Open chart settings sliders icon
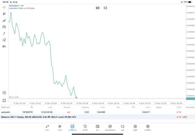This screenshot has width=195, height=136. 4,27
